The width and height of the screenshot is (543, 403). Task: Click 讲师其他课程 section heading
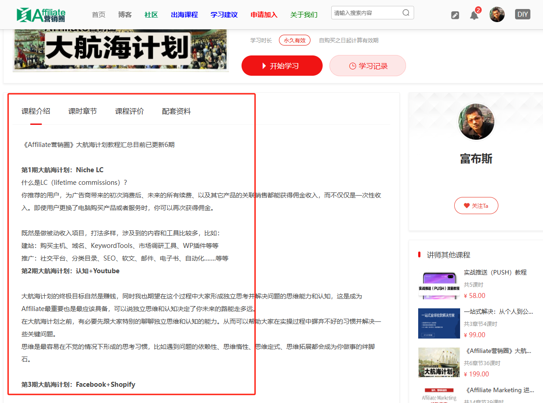pyautogui.click(x=448, y=255)
